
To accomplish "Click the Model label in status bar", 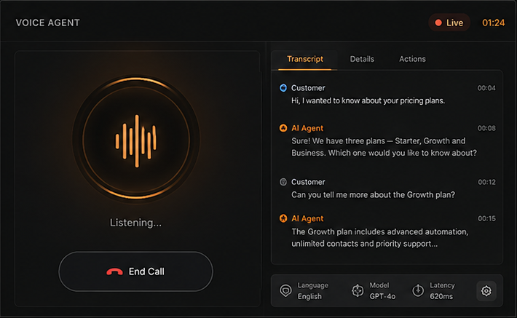I will pos(379,285).
